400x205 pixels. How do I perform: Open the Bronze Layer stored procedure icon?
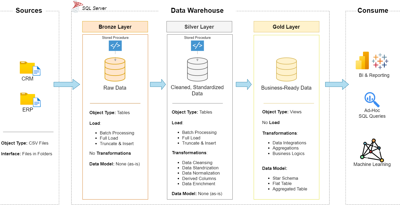point(115,46)
